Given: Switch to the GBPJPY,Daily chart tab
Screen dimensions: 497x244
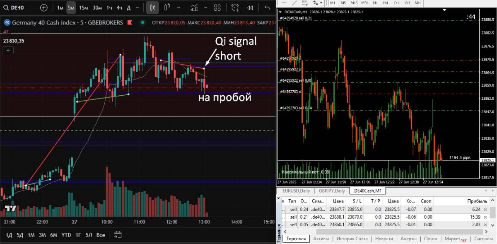Looking at the screenshot, I should 332,191.
